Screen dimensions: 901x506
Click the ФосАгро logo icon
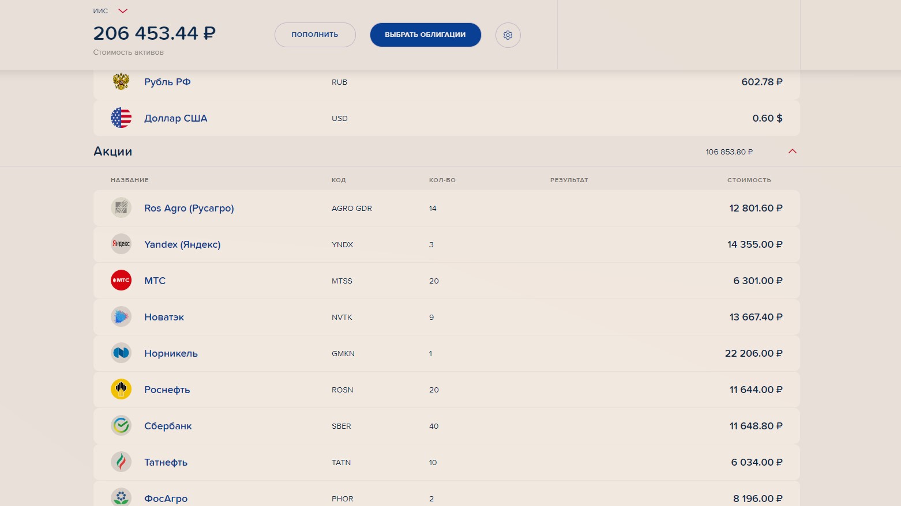tap(121, 497)
